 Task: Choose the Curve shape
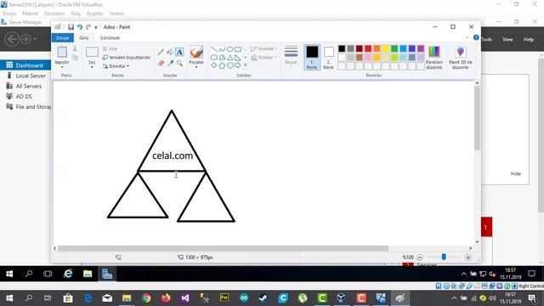pos(222,49)
